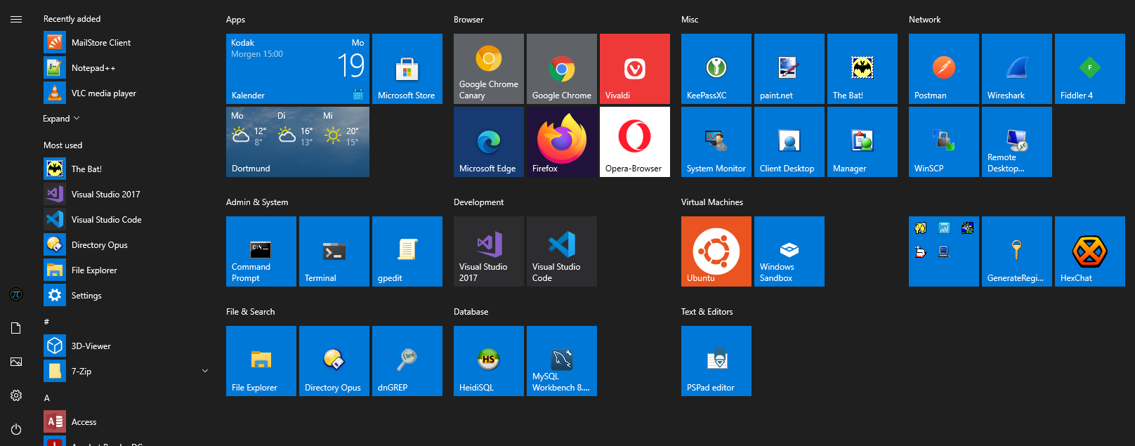Open the Microsoft Store tile
Viewport: 1135px width, 446px height.
[407, 69]
